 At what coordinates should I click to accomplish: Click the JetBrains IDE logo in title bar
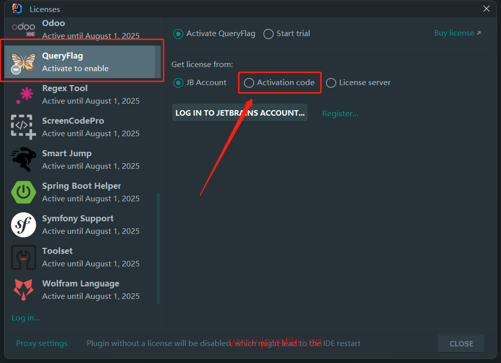point(17,9)
